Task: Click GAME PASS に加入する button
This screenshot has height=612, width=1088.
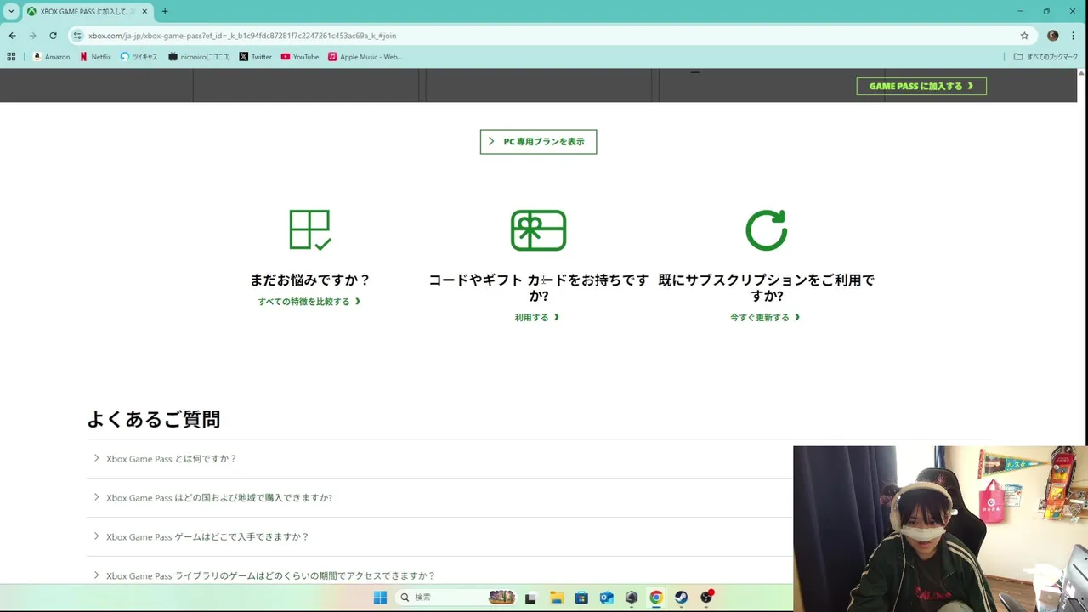Action: coord(921,86)
